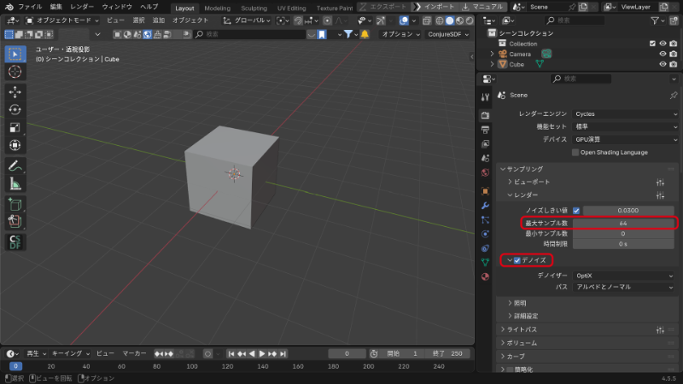This screenshot has width=683, height=384.
Task: Enable the Open Shading Language checkbox
Action: tap(575, 152)
